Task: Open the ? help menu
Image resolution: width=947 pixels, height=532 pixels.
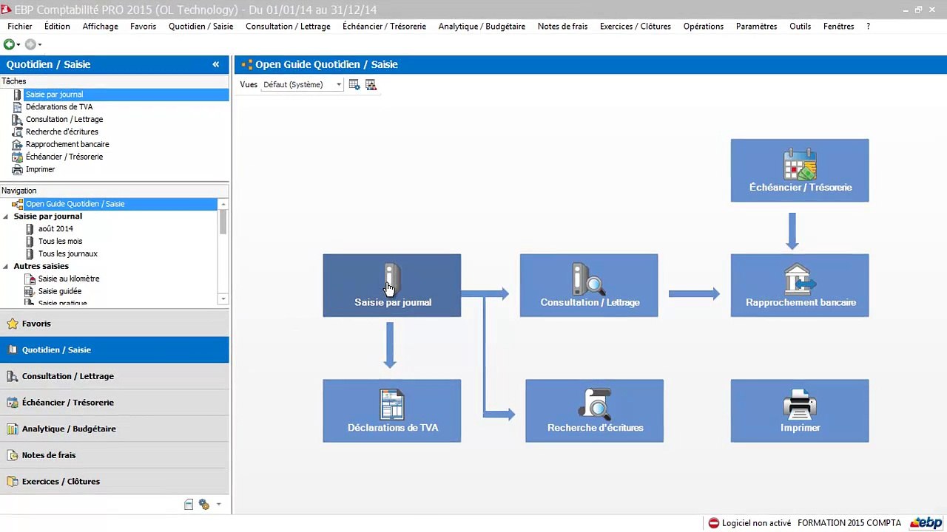Action: click(868, 27)
